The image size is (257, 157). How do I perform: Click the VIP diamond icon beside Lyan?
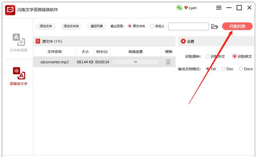click(186, 8)
